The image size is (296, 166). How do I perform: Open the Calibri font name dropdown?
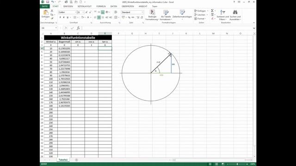[76, 12]
